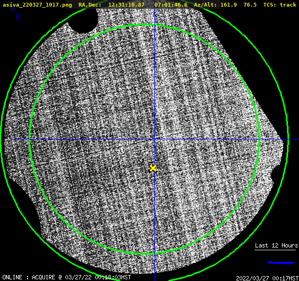The width and height of the screenshot is (299, 281).
Task: Click the top of the inner green circle
Action: [x=145, y=25]
